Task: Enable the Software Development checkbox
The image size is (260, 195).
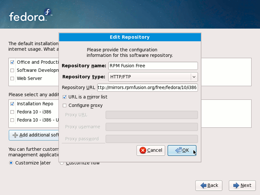Action: (x=12, y=70)
